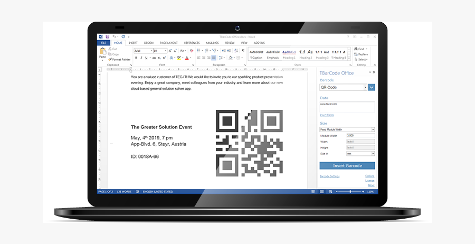Click the Redo/Repeat icon

click(123, 36)
